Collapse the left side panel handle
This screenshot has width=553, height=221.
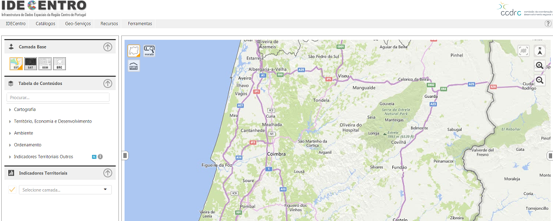click(x=125, y=156)
